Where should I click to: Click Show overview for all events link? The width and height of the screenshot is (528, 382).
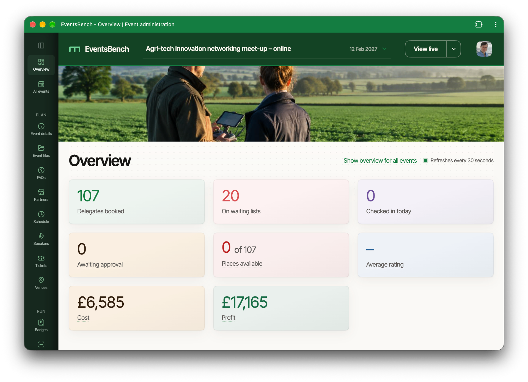point(380,160)
